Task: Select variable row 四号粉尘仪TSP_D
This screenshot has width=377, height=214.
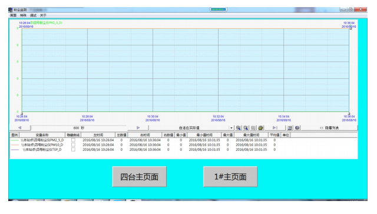Action: point(42,150)
